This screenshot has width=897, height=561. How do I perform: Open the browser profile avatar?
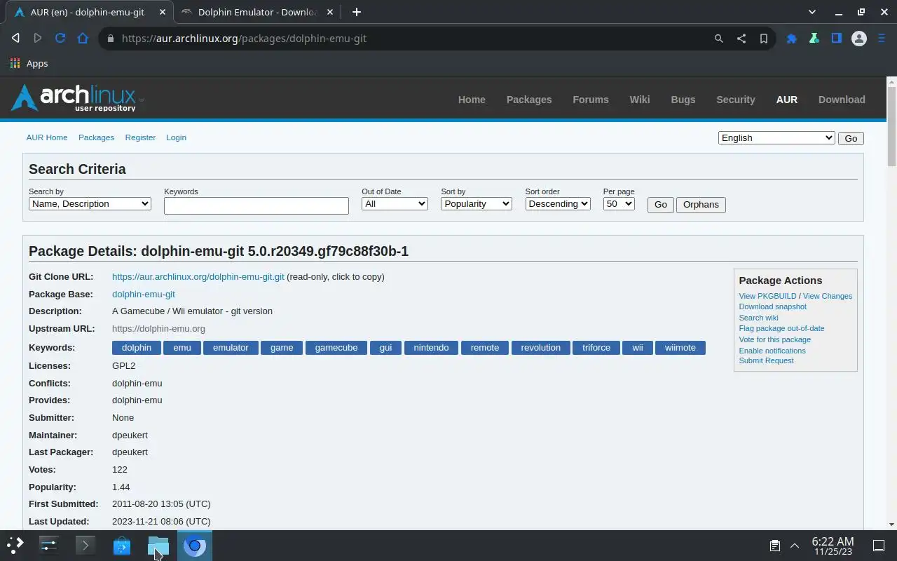tap(858, 39)
